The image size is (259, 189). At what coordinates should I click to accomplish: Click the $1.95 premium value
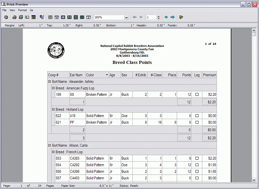point(212,165)
